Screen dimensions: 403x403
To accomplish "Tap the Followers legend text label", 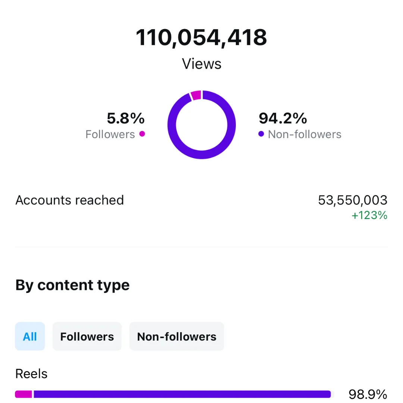I will (110, 134).
